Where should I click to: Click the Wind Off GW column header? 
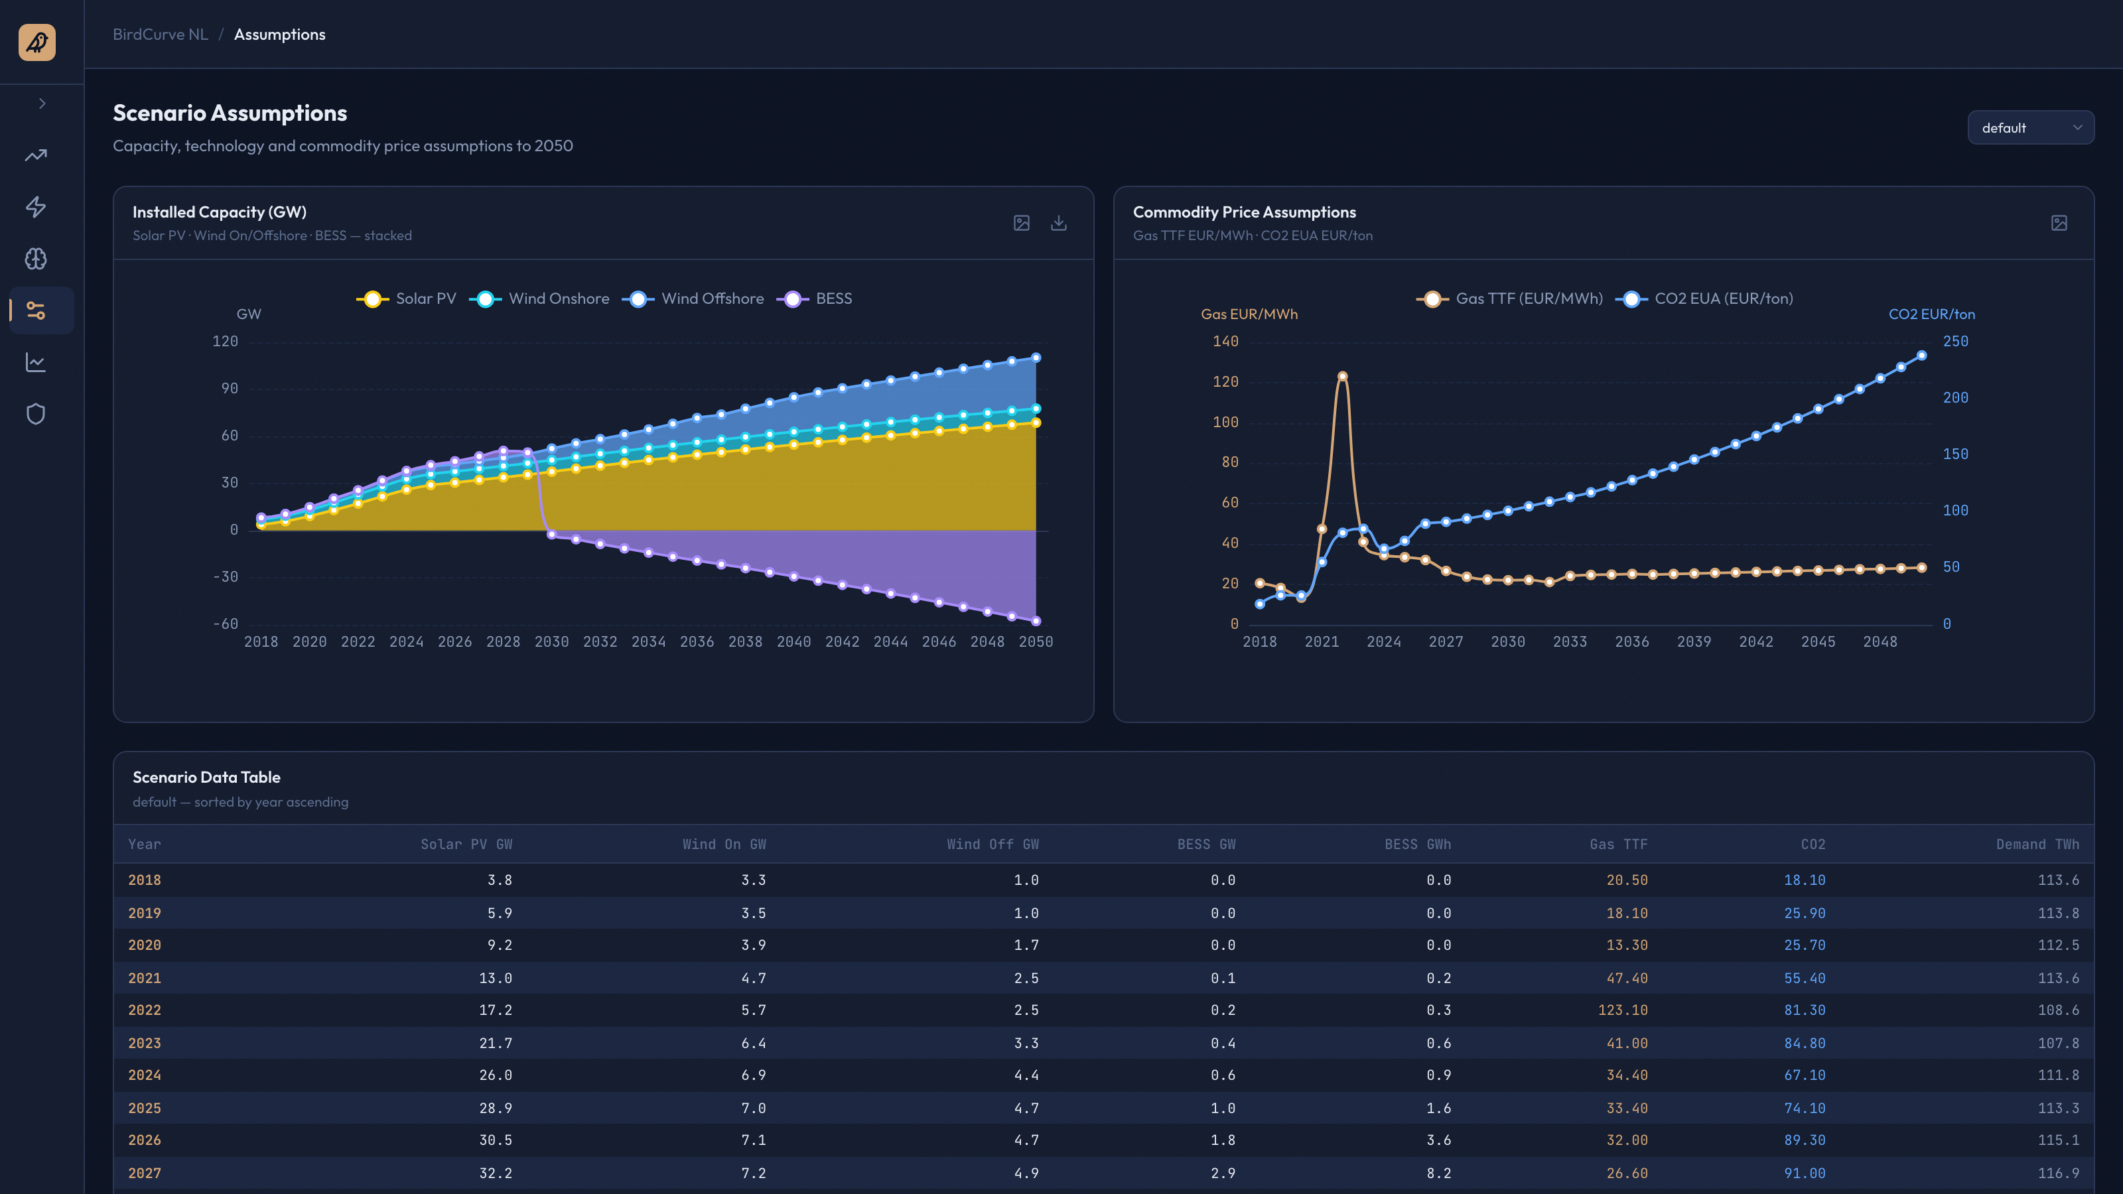pyautogui.click(x=993, y=844)
